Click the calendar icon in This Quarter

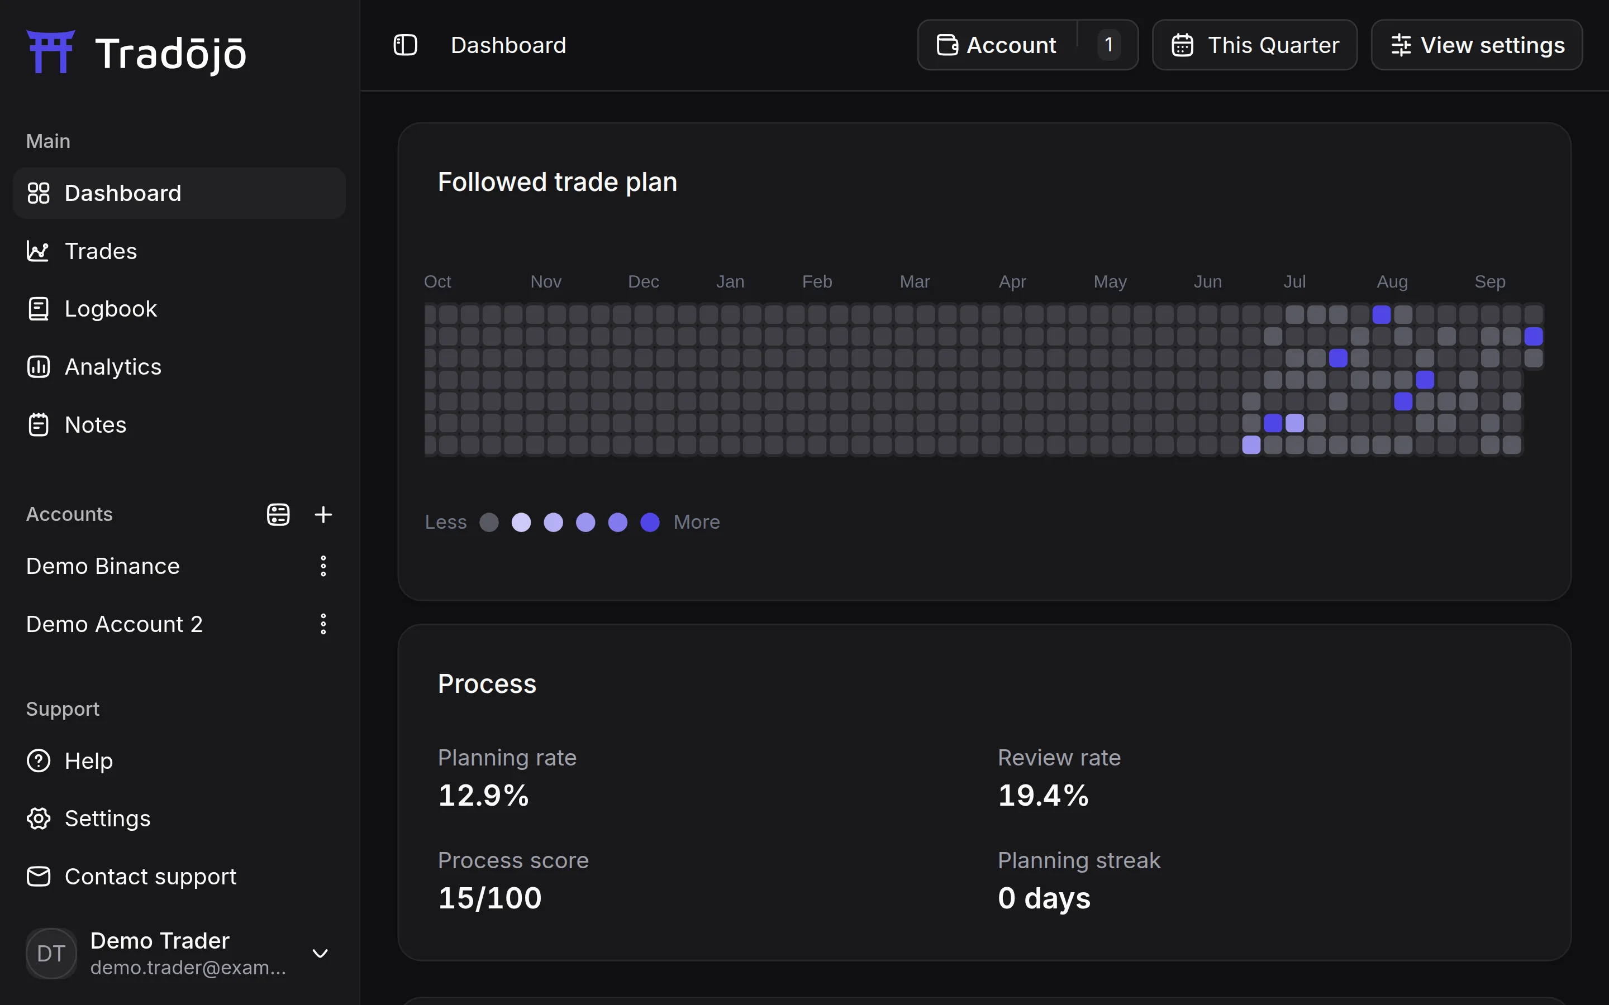pos(1182,45)
